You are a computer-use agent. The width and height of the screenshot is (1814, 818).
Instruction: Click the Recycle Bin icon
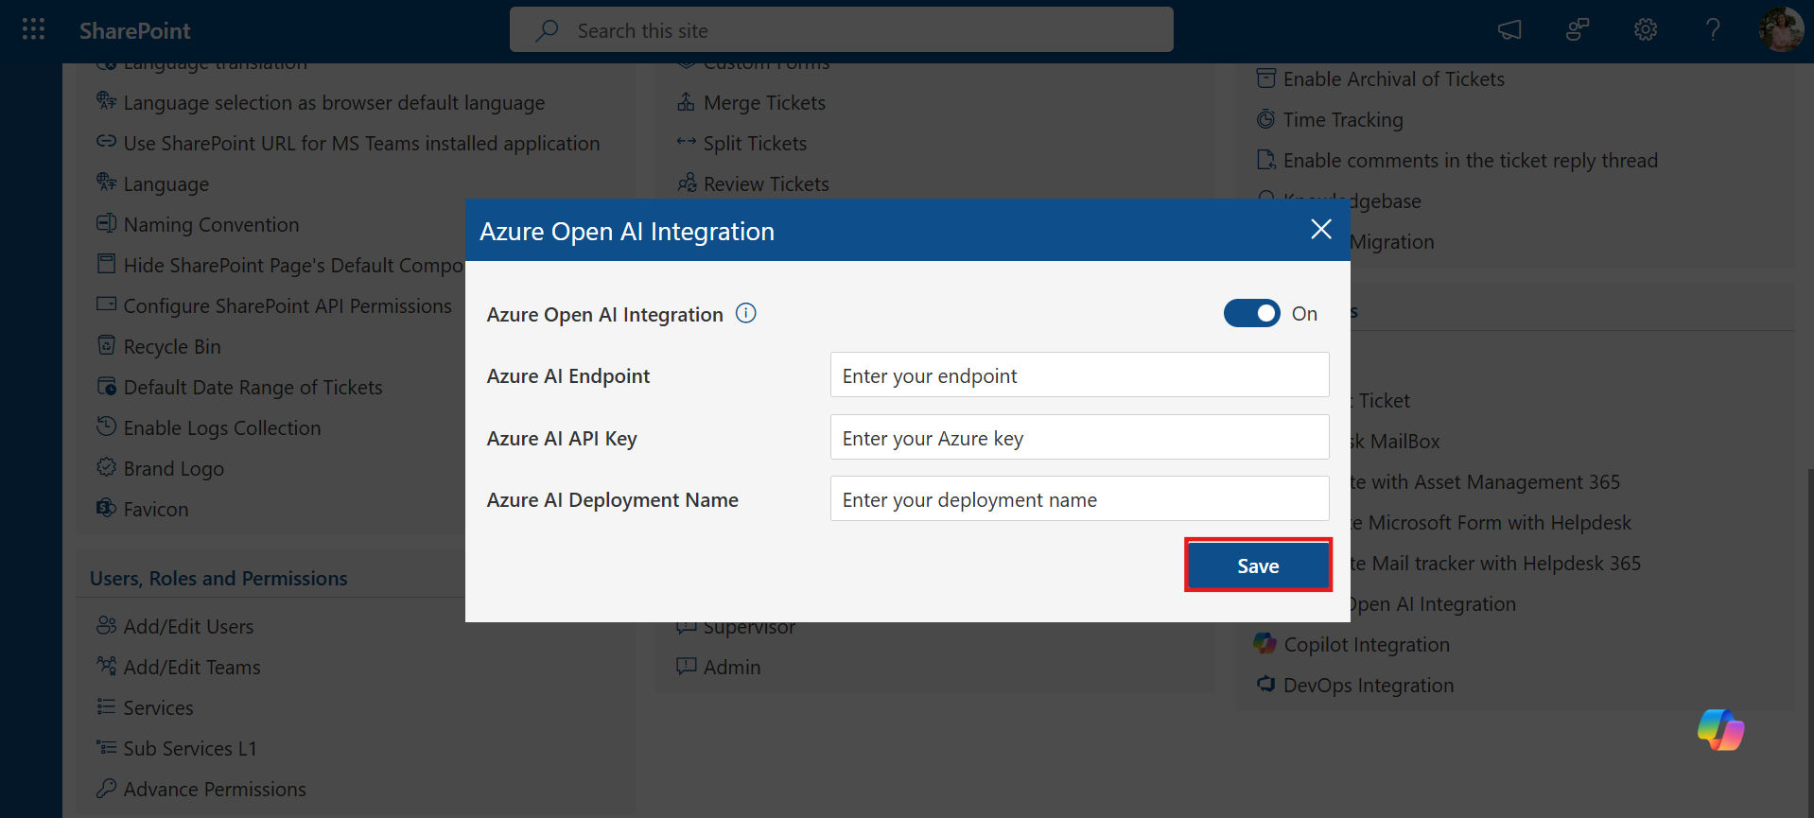pos(106,345)
